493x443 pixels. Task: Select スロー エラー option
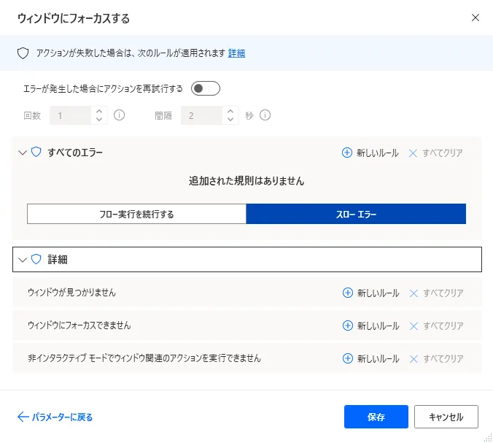click(356, 214)
